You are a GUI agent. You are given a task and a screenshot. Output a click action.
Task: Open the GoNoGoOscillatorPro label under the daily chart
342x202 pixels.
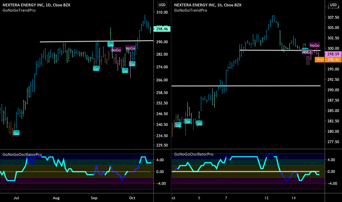click(x=22, y=154)
